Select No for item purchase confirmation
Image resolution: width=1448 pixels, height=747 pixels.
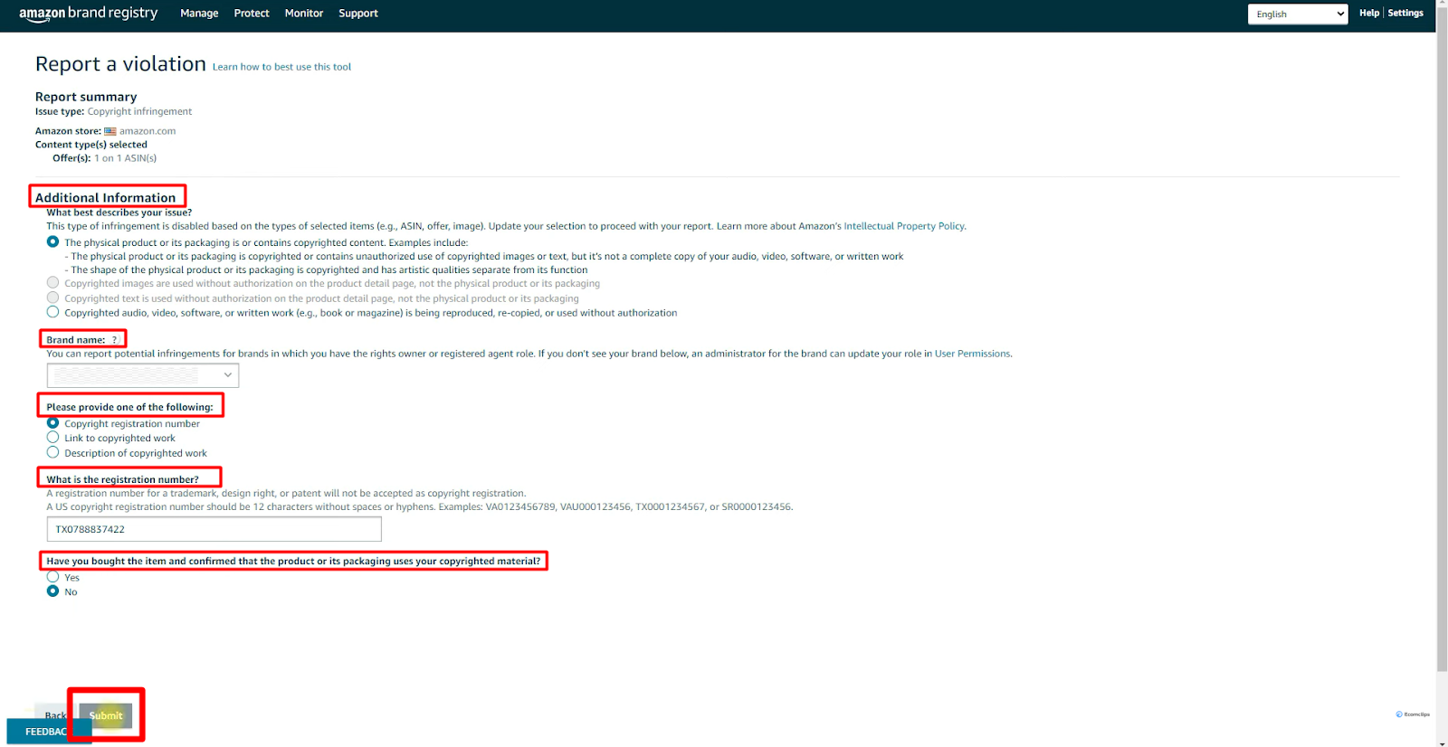tap(52, 591)
